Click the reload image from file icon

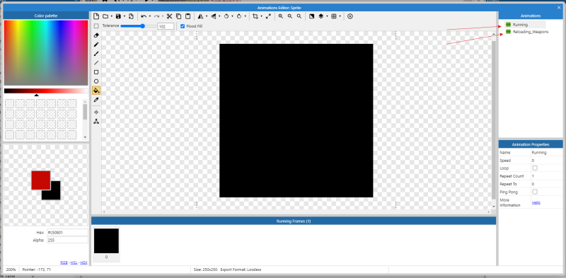point(131,16)
